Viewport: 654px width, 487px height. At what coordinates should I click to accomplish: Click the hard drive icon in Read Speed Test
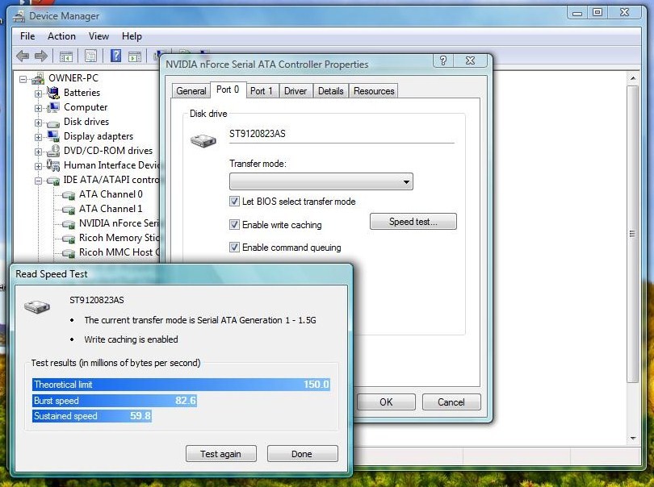pyautogui.click(x=37, y=307)
